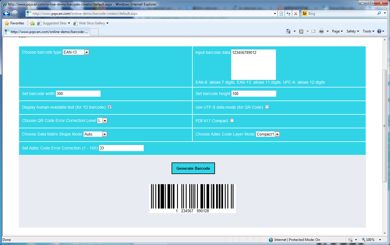Image resolution: width=390 pixels, height=245 pixels.
Task: Enable the PDF417 Compact checkbox
Action: tap(232, 120)
